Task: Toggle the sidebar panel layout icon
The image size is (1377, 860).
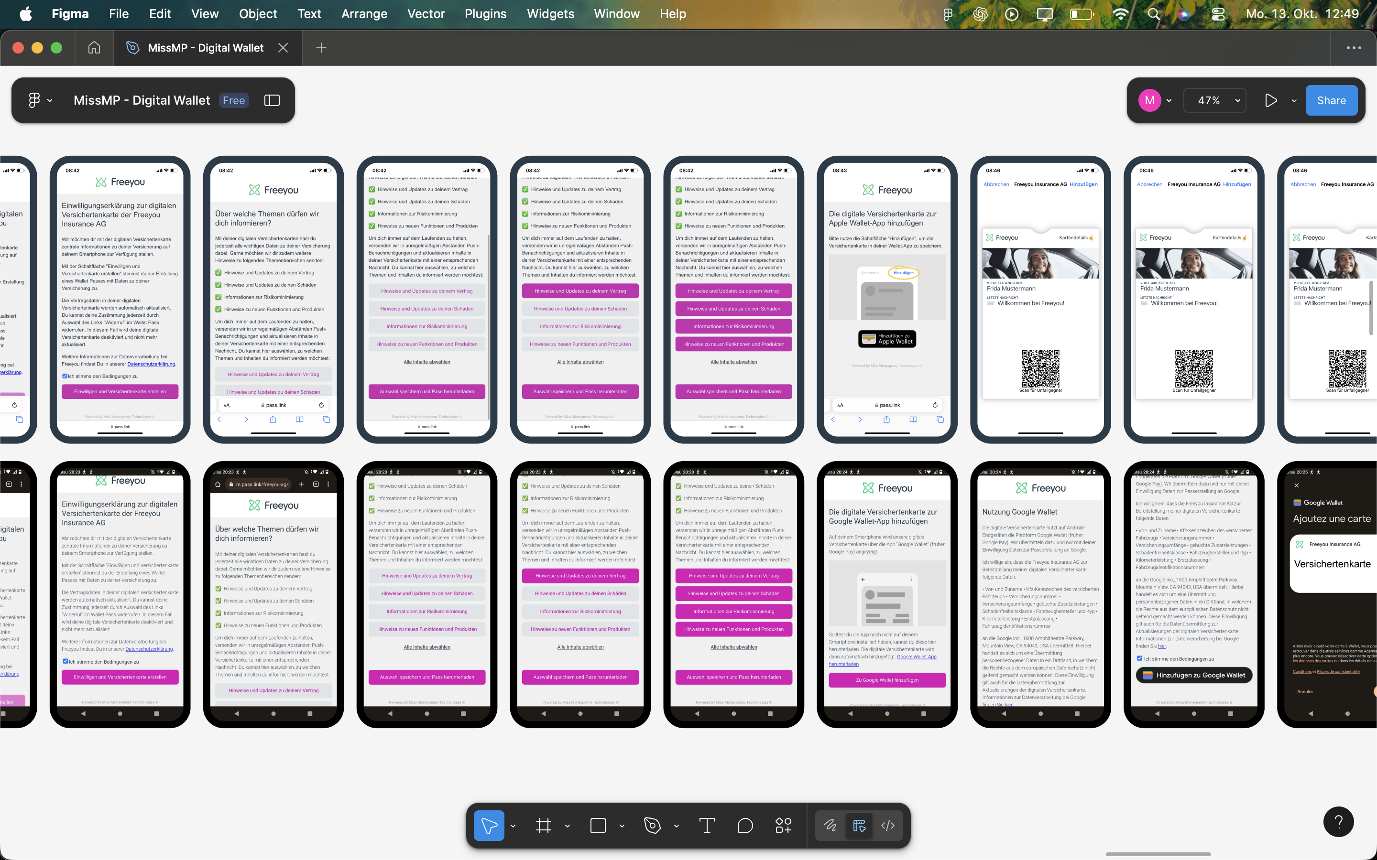Action: [272, 101]
